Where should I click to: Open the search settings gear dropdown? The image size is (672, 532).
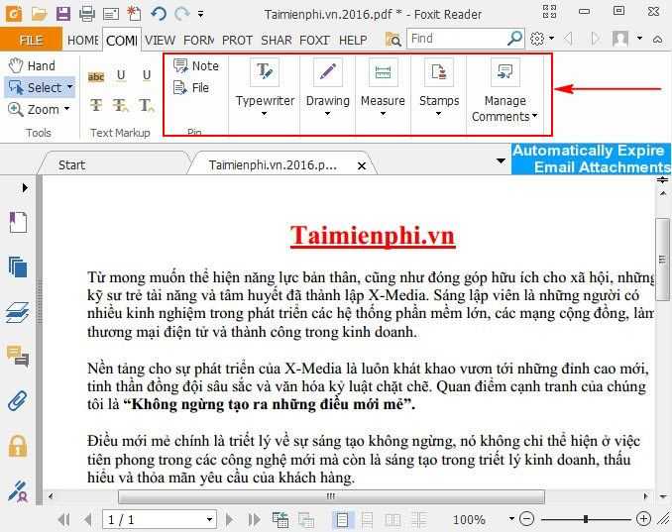click(542, 39)
